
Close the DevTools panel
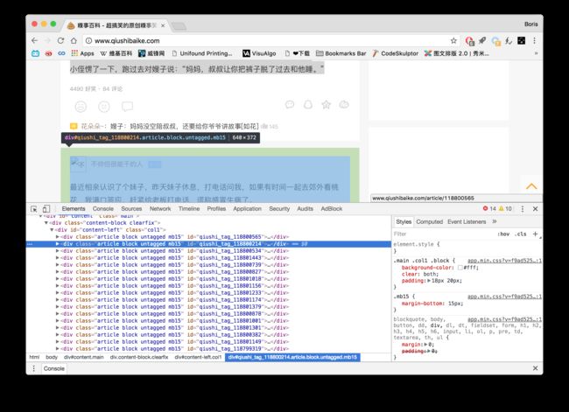(x=535, y=209)
